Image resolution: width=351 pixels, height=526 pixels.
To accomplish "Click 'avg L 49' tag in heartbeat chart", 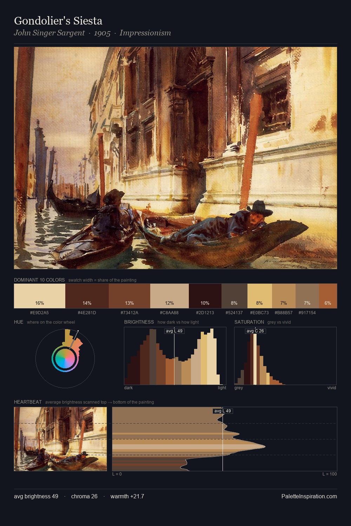I will click(x=223, y=411).
